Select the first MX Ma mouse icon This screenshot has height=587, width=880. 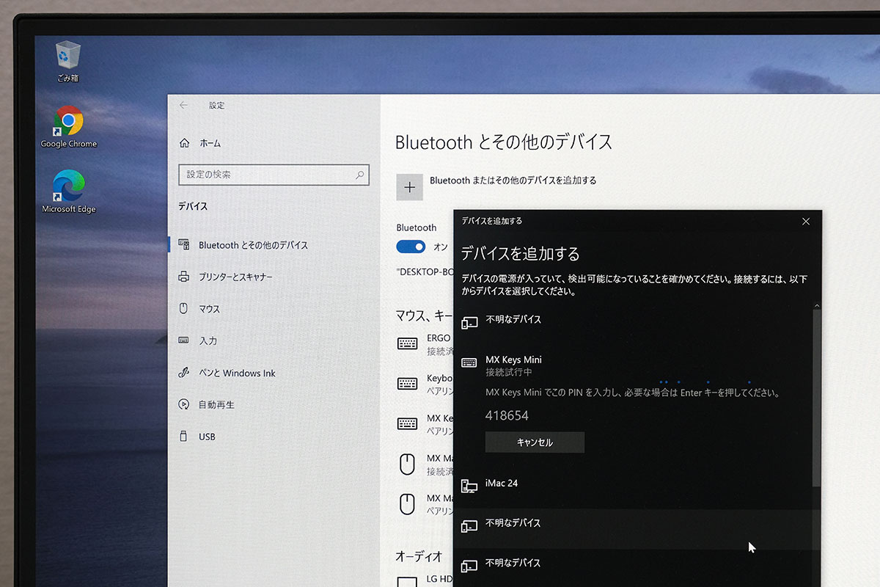[x=407, y=464]
